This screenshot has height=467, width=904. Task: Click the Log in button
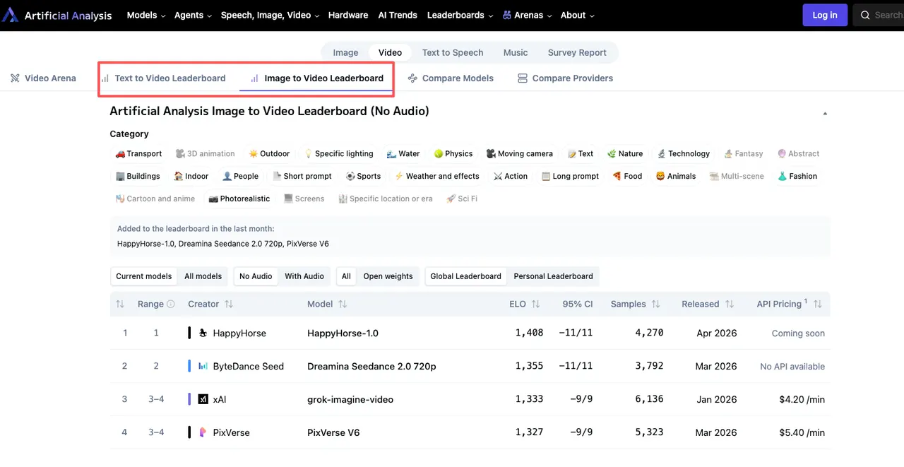point(824,15)
